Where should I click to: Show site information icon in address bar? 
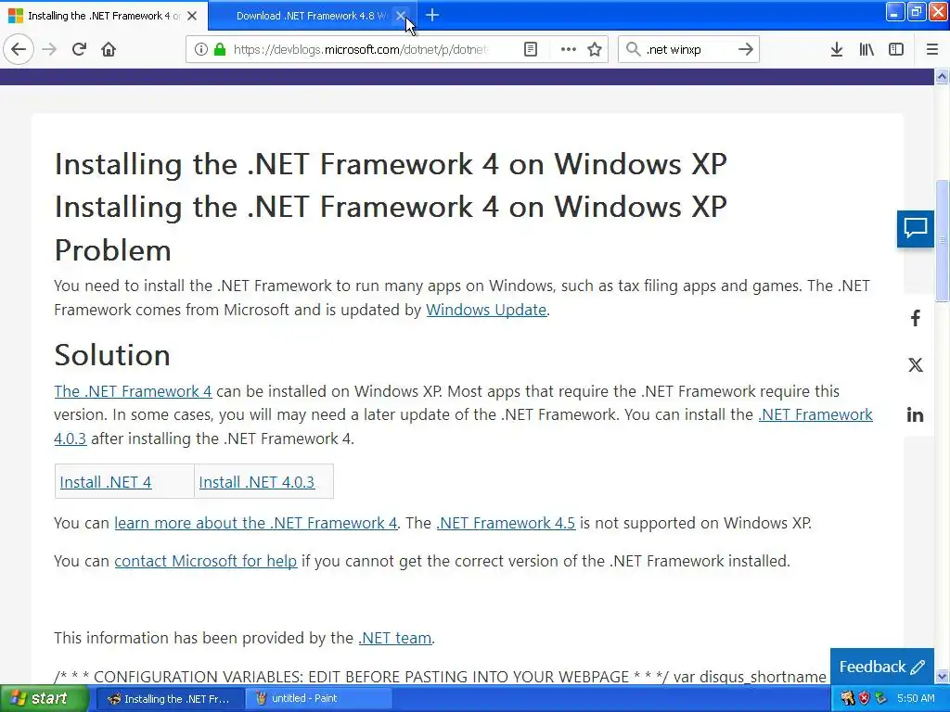[x=200, y=49]
